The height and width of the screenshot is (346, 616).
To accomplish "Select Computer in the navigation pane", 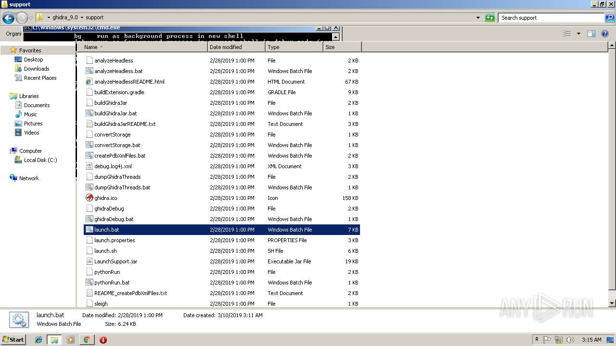I will (x=30, y=151).
